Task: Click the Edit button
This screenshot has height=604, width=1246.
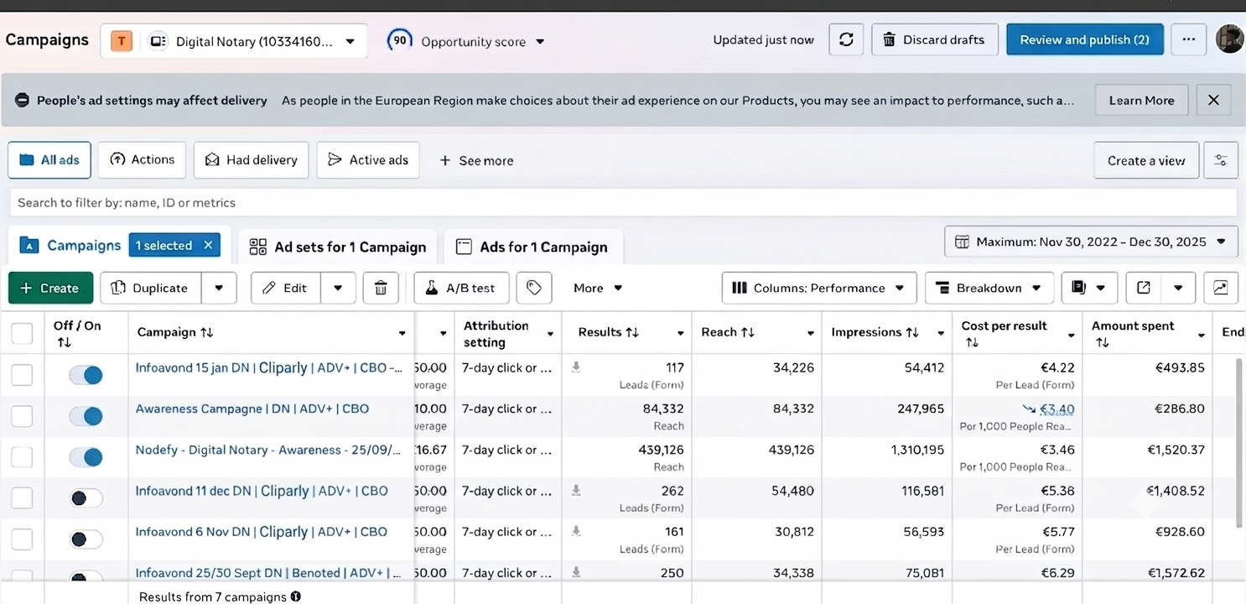Action: [285, 288]
